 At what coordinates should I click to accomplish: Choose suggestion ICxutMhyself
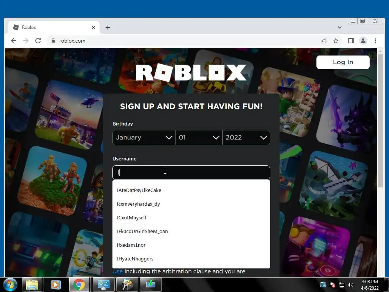pos(191,217)
